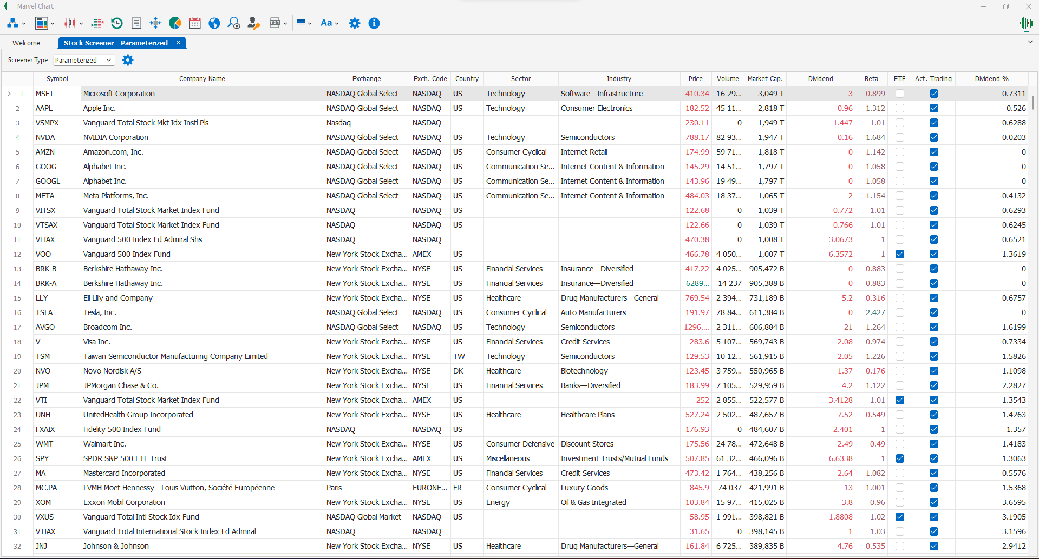Click the Aa font size icon
The image size is (1039, 559).
click(326, 23)
